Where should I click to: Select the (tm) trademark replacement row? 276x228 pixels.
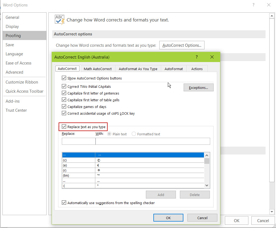[133, 175]
